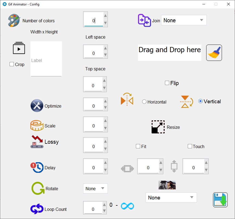Increase the Delay value with up arrow
Viewport: 235px width, 219px height.
click(x=105, y=163)
